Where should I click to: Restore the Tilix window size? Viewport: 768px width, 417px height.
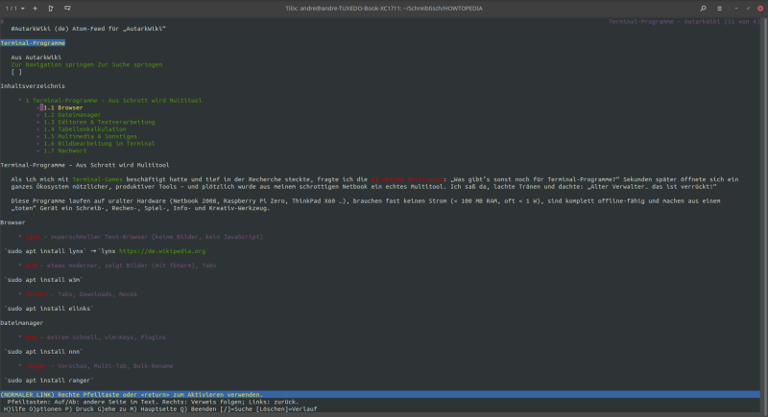748,9
